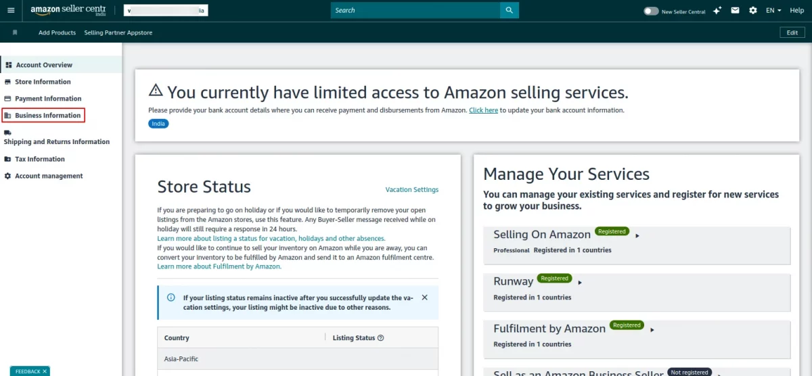Open the Help link in the header
The image size is (812, 376).
(x=797, y=11)
